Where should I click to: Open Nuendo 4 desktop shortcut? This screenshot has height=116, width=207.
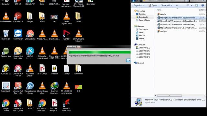coord(66,34)
